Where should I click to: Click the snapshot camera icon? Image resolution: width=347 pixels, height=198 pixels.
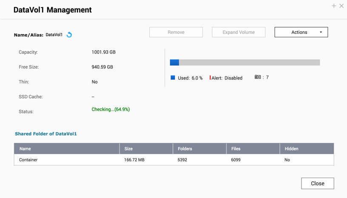258,77
